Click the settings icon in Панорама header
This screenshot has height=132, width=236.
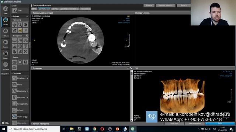(x=131, y=68)
